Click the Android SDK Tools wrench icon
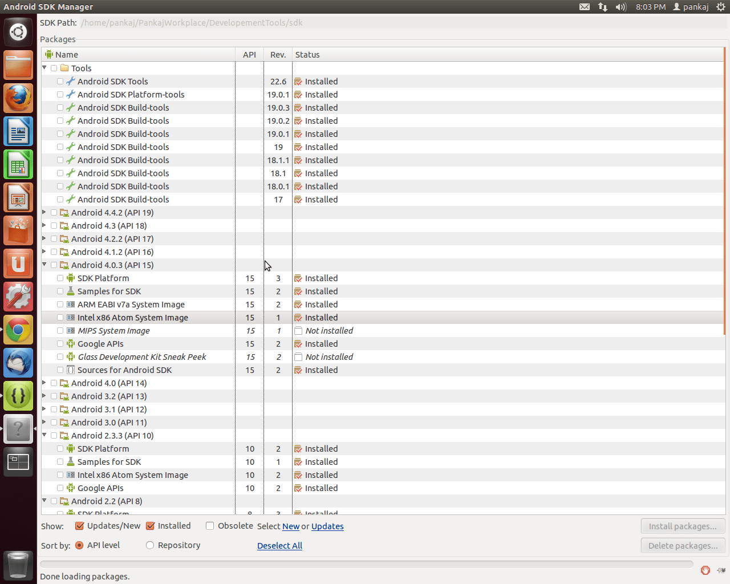The width and height of the screenshot is (730, 584). tap(71, 81)
